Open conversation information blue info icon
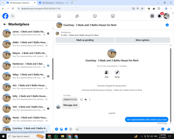 (x=167, y=25)
